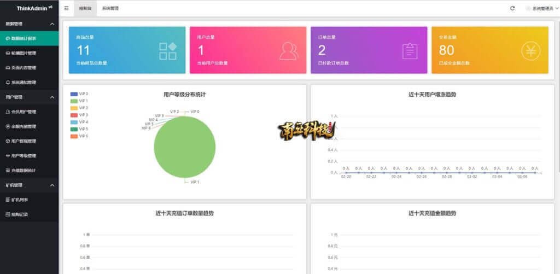
Task: Click the user icon beside 会员用户管理
Action: pos(7,112)
